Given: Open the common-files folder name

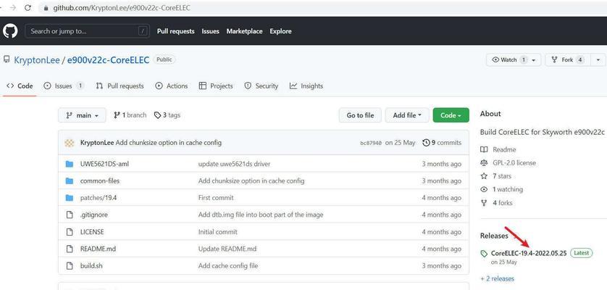Looking at the screenshot, I should pyautogui.click(x=100, y=181).
